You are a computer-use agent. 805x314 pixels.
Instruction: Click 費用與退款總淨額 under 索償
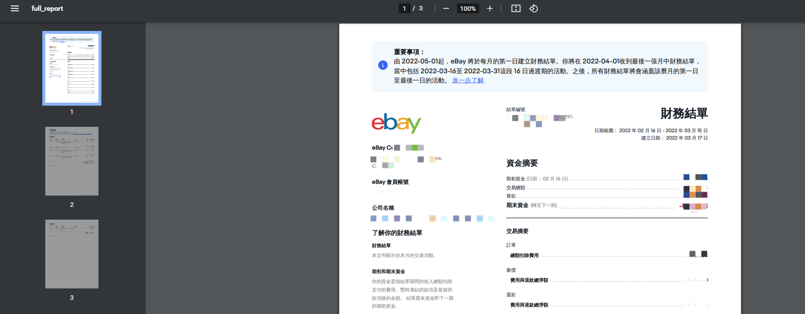pos(529,280)
